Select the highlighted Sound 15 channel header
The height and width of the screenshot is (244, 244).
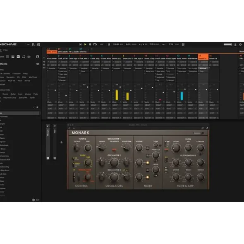tap(203, 57)
